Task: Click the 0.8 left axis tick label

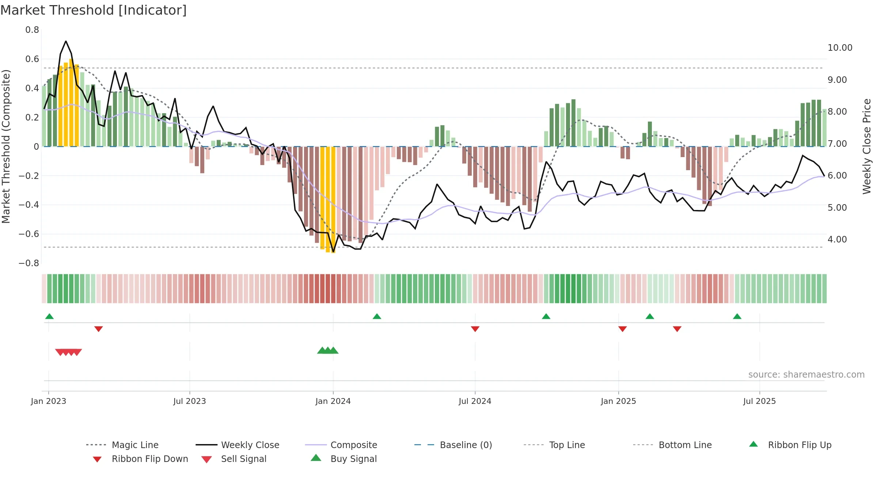Action: [32, 30]
